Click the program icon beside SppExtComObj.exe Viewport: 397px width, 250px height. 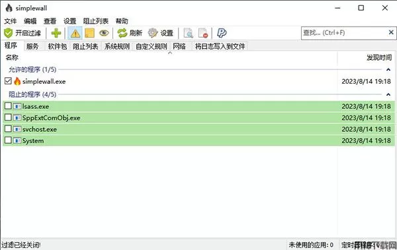(x=17, y=117)
